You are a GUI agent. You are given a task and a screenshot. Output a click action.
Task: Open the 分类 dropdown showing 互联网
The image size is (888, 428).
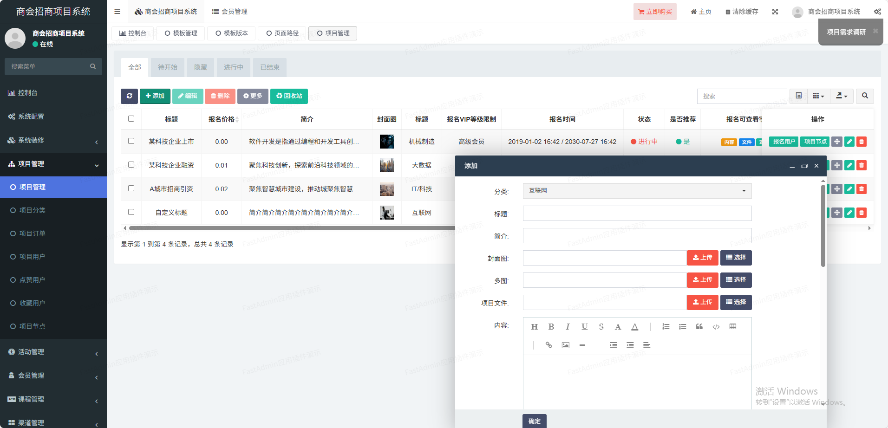point(637,191)
